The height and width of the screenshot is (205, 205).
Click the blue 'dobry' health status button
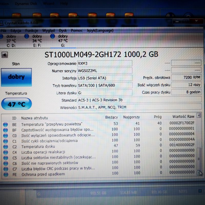tap(16, 77)
